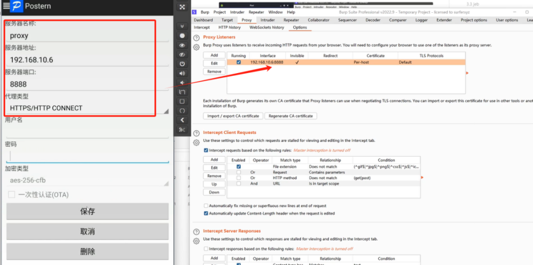
Task: Click emulator crossed-out eye icon
Action: (182, 54)
